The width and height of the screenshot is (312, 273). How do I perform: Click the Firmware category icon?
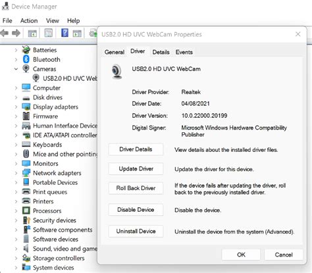(x=26, y=116)
